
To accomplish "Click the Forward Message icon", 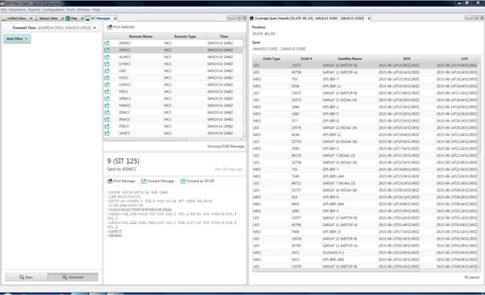I will click(144, 181).
